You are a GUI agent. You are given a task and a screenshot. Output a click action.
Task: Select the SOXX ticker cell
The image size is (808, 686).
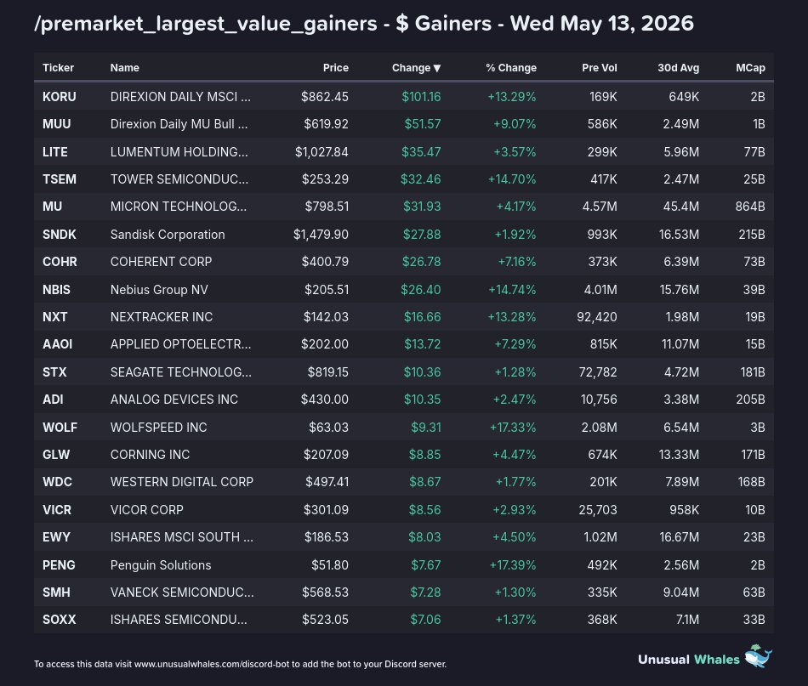[60, 620]
